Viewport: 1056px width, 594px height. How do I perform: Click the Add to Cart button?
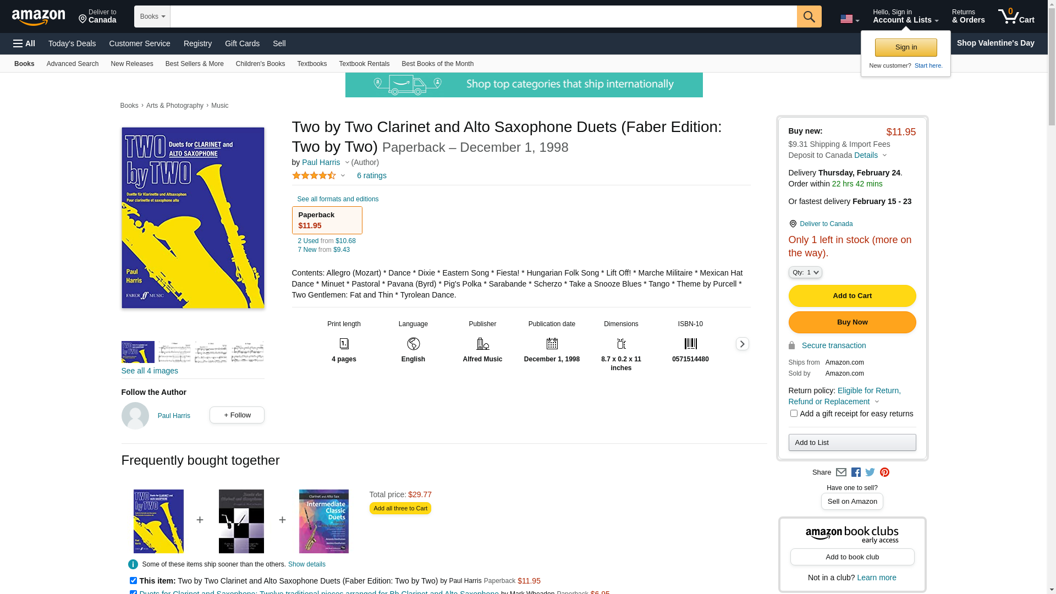tap(852, 296)
